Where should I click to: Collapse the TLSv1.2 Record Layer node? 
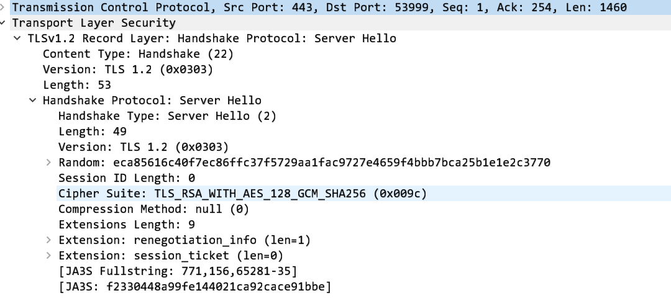(x=18, y=38)
